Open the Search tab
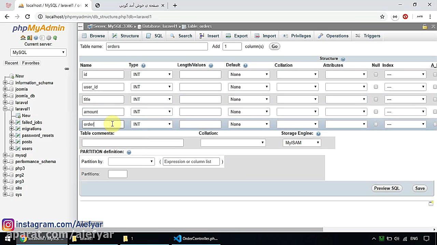Screen dimensions: 437x245 181,36
